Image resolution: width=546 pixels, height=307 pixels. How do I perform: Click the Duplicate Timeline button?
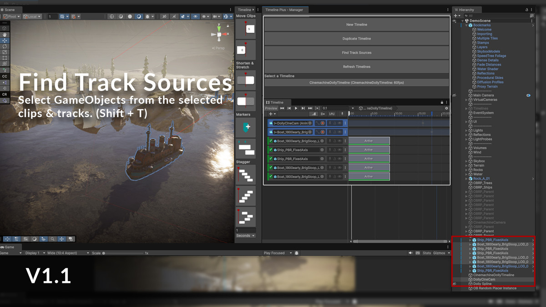pos(357,39)
